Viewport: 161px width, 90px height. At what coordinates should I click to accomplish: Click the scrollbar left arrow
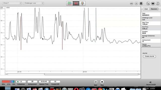(6, 74)
